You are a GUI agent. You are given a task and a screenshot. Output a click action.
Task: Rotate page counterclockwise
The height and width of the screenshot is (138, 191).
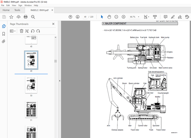[x=33, y=31]
